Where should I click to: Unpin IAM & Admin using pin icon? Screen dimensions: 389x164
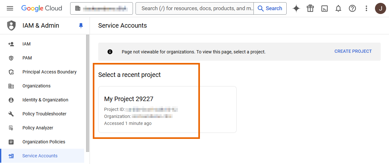(81, 26)
